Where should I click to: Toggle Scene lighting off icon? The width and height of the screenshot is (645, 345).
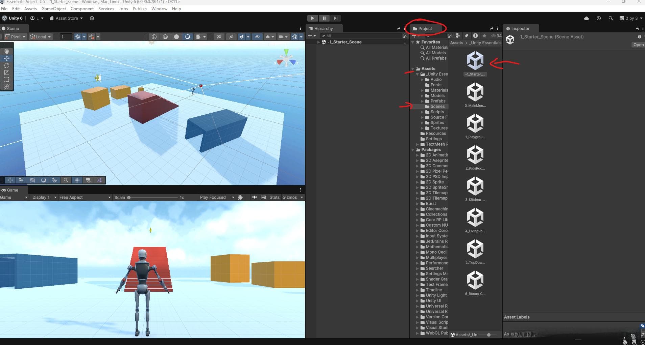coord(231,37)
